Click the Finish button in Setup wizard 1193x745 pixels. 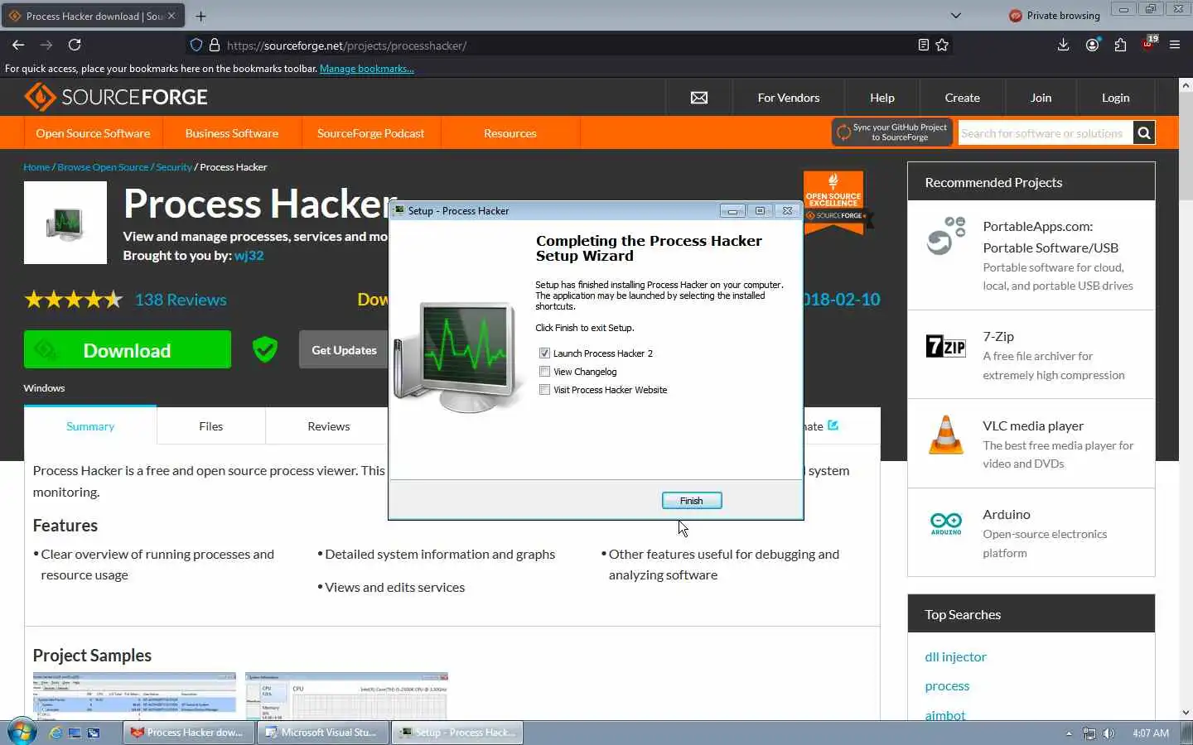[x=692, y=501]
